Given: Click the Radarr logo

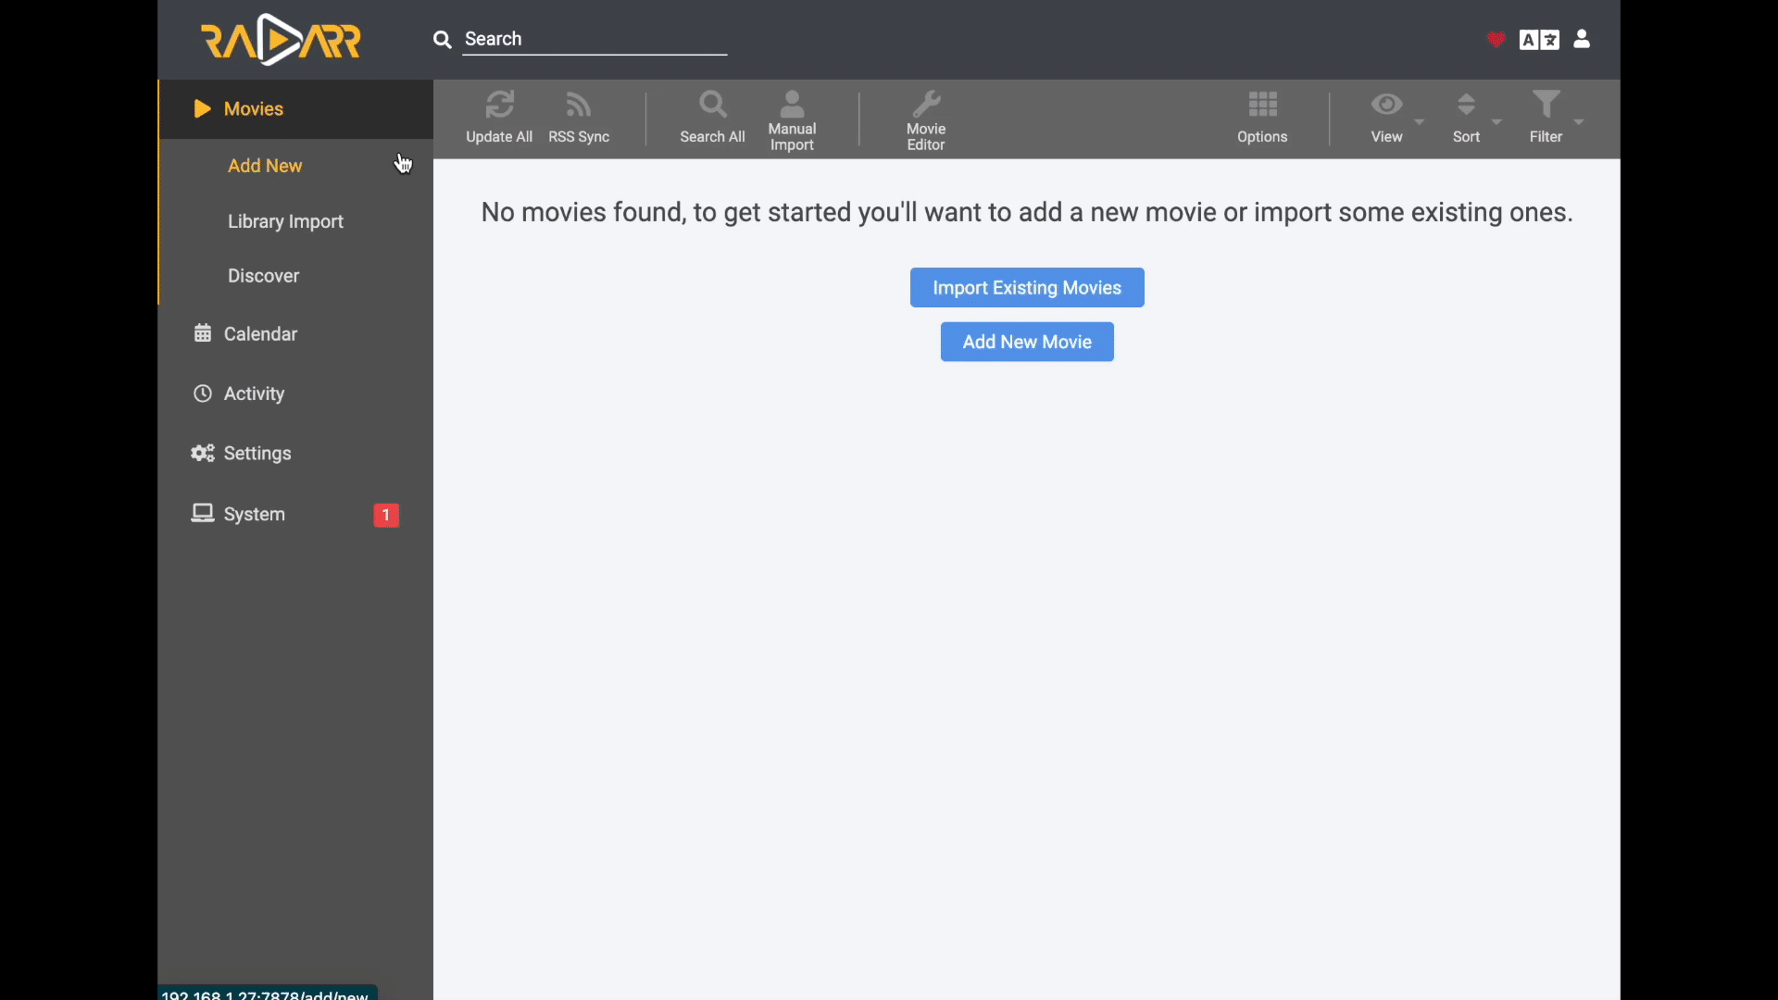Looking at the screenshot, I should 281,40.
